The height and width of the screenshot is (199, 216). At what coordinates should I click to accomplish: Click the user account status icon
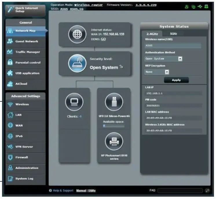(x=186, y=7)
